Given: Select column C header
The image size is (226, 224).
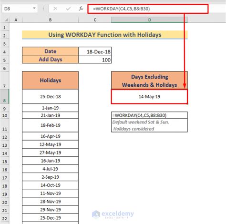Looking at the screenshot, I should pyautogui.click(x=95, y=20).
